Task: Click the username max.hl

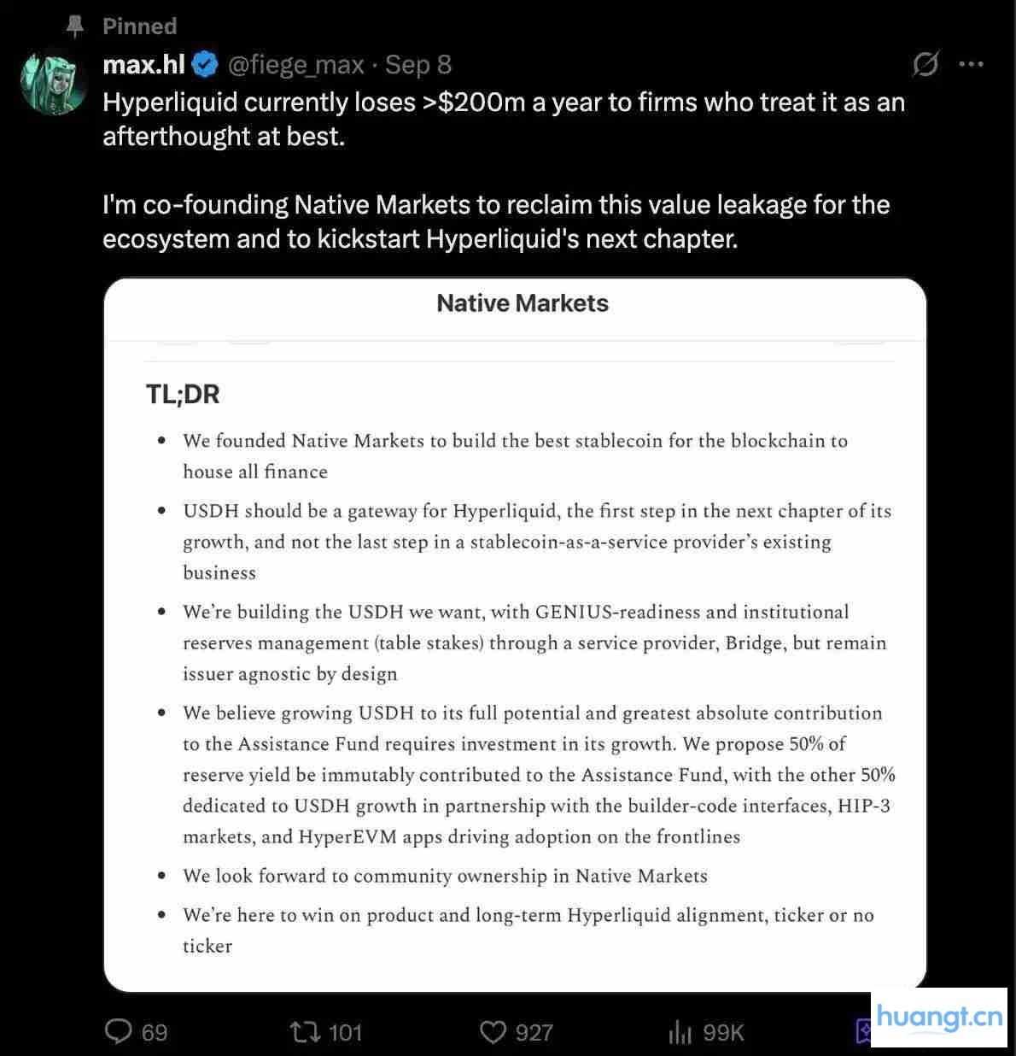Action: coord(143,63)
